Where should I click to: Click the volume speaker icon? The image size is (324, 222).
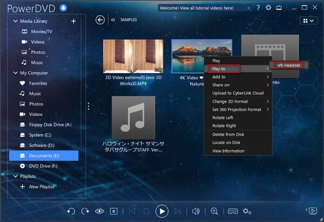pos(196,211)
